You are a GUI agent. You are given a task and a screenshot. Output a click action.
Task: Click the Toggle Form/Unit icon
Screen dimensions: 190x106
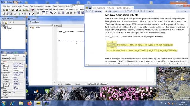click(x=11, y=14)
